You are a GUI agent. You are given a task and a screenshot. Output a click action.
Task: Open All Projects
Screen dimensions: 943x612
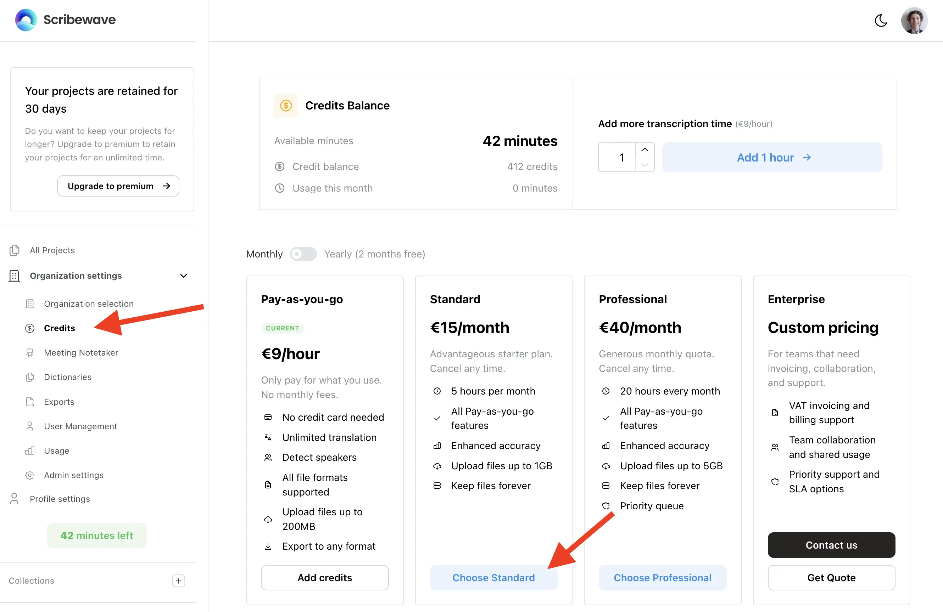tap(52, 250)
